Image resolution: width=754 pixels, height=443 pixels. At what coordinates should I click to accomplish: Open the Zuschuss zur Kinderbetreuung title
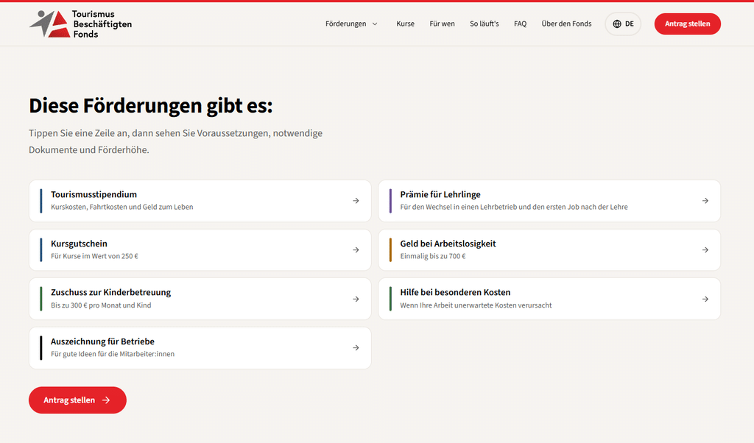111,292
